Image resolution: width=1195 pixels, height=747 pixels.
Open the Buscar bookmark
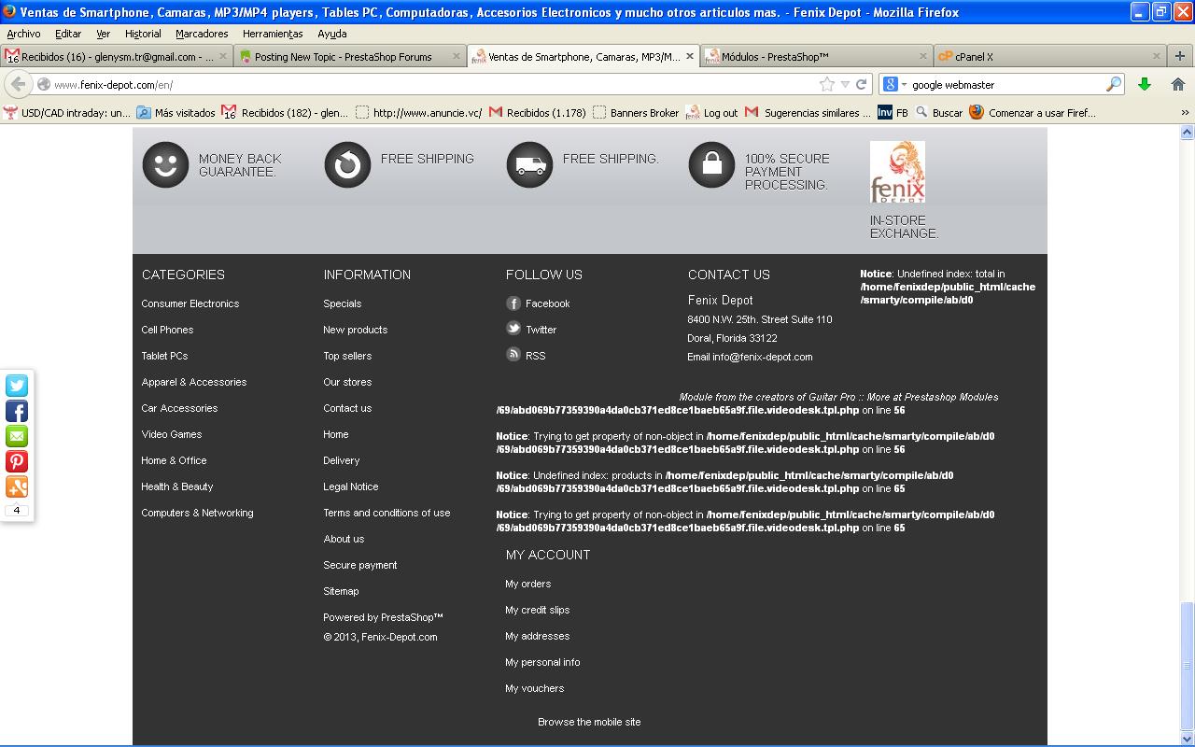tap(939, 113)
